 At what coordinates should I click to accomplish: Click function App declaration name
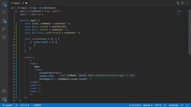(33, 21)
